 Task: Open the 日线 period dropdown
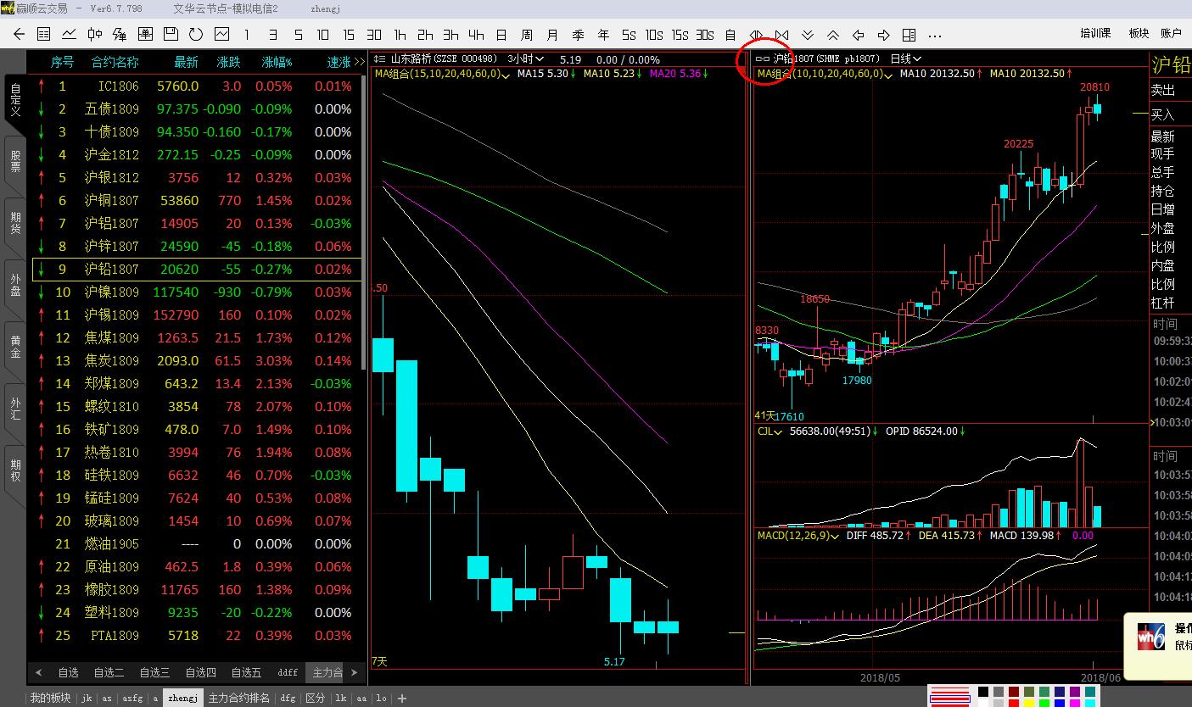(905, 59)
